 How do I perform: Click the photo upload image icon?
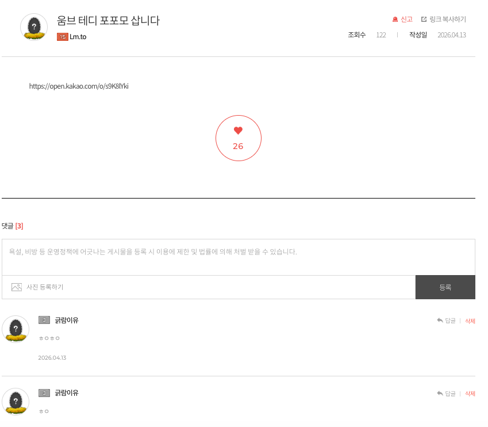point(17,287)
